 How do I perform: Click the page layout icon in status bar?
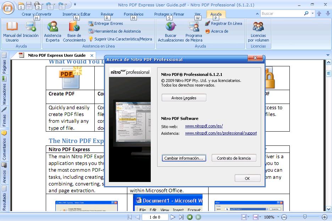244,217
